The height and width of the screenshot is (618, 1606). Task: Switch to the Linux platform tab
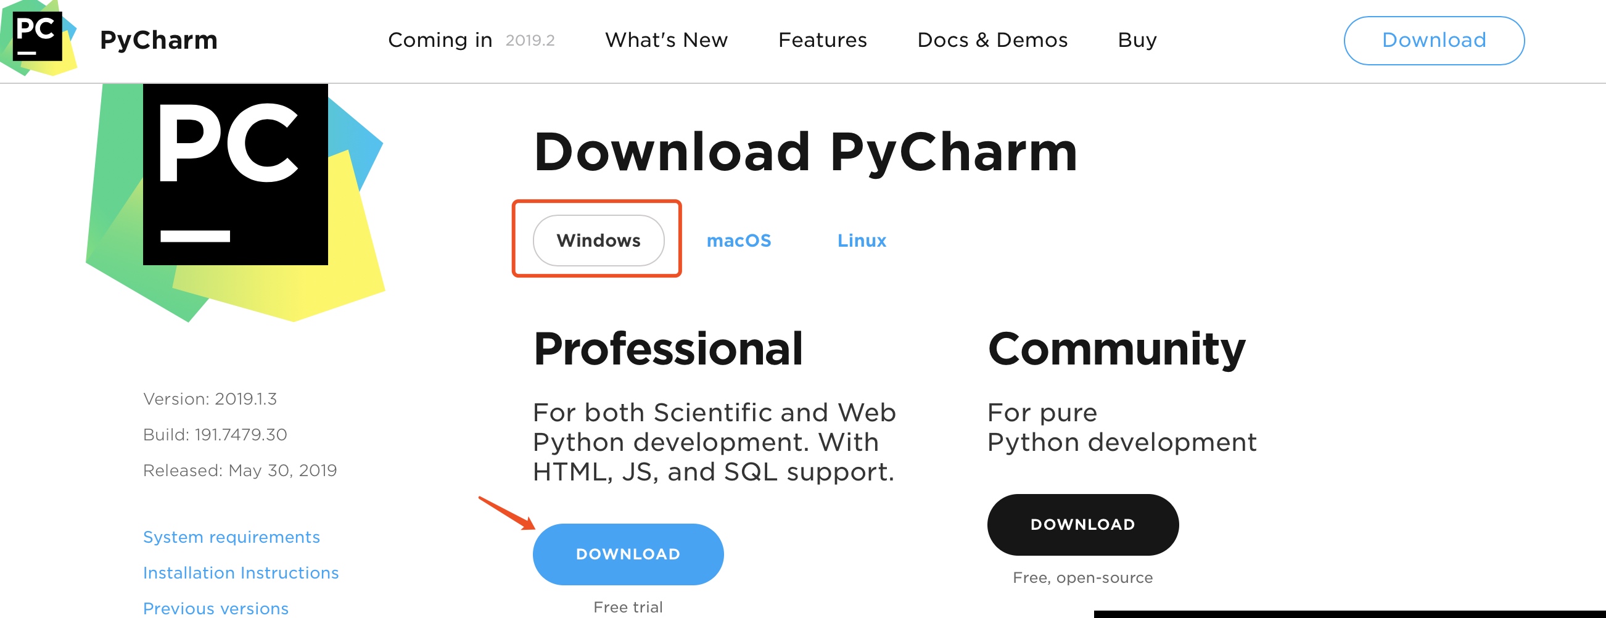(862, 240)
